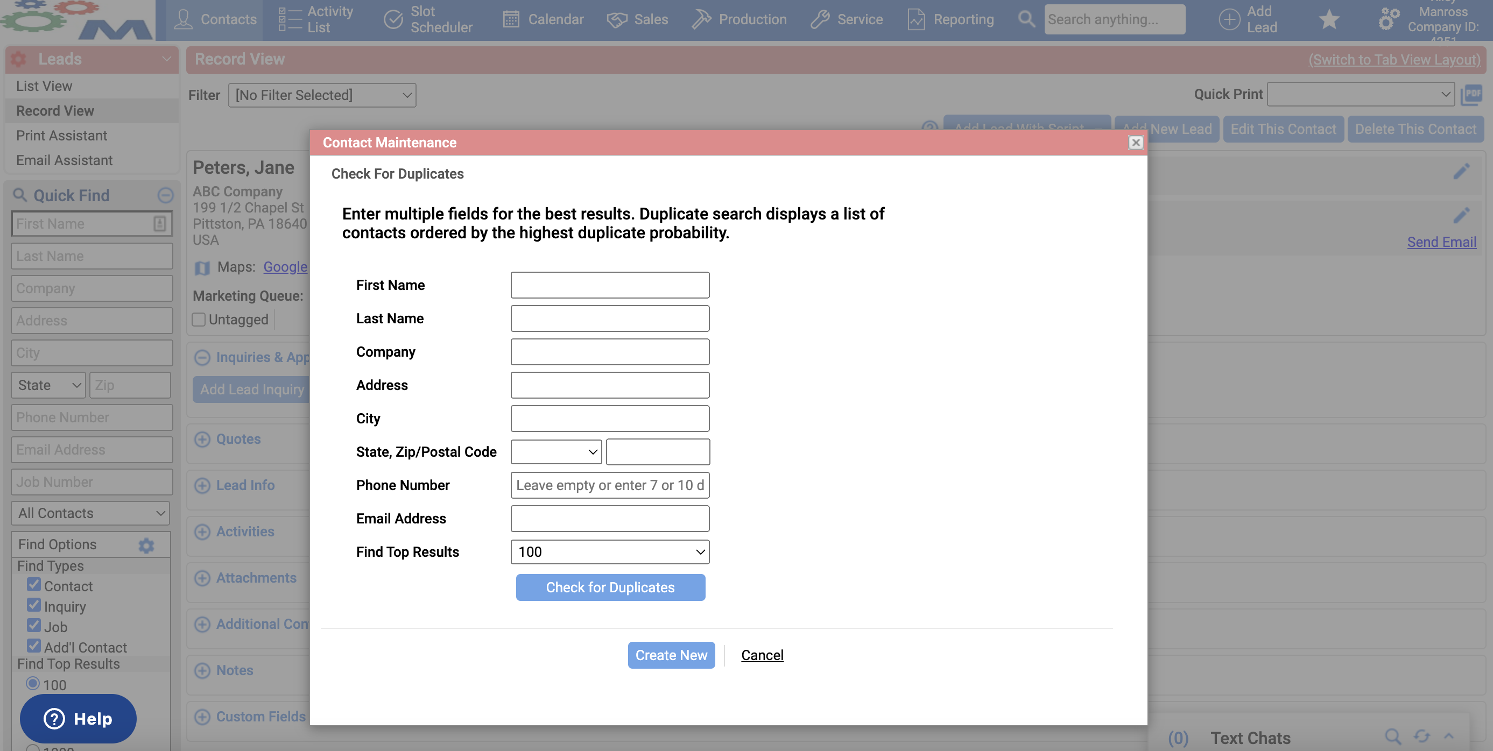
Task: Click the Text Chats search magnifier icon
Action: click(1393, 736)
